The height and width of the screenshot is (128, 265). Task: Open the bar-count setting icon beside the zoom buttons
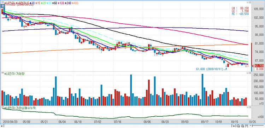(x=247, y=126)
